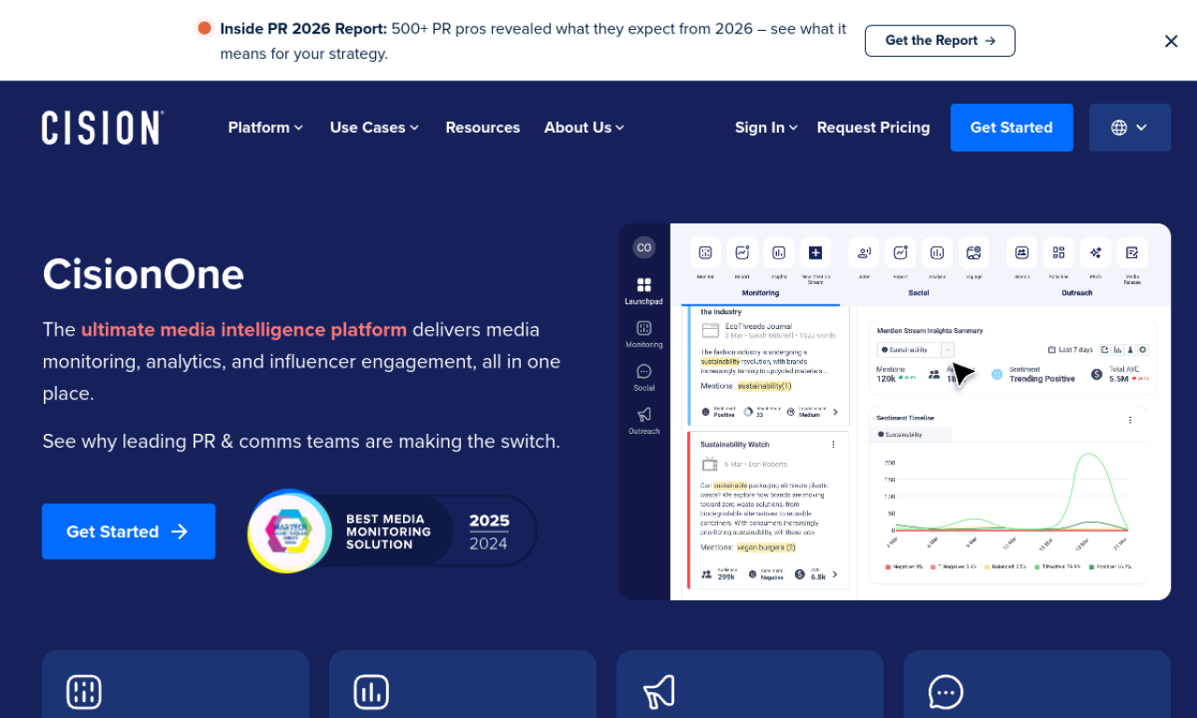Open the Use Cases dropdown
The height and width of the screenshot is (718, 1197).
point(373,127)
